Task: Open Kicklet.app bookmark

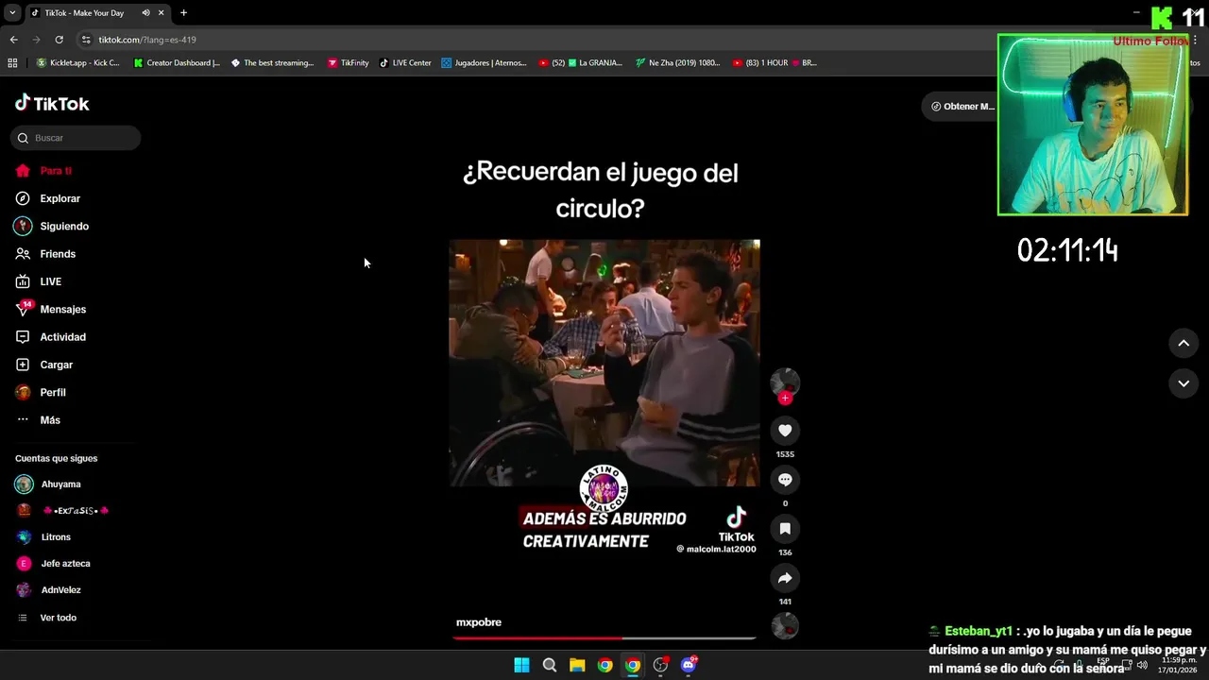Action: pyautogui.click(x=78, y=63)
